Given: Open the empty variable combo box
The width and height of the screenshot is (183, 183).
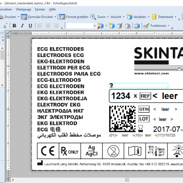Looking at the screenshot, I should coord(81,26).
